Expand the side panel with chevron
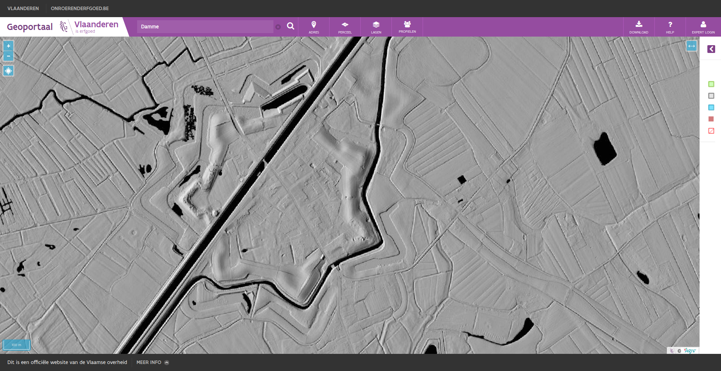The width and height of the screenshot is (721, 371). (711, 49)
